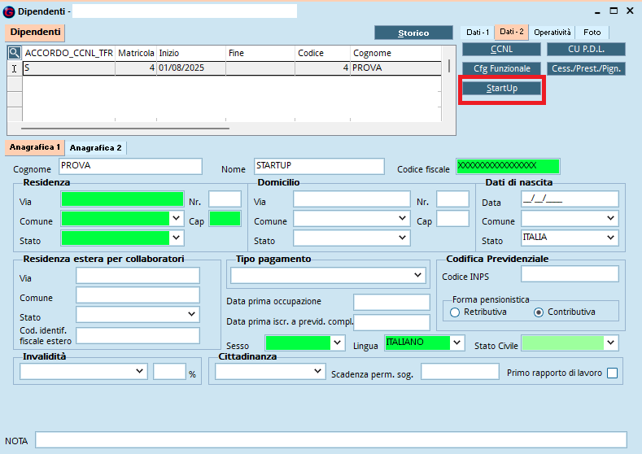Select Retributiva pension form

(455, 312)
